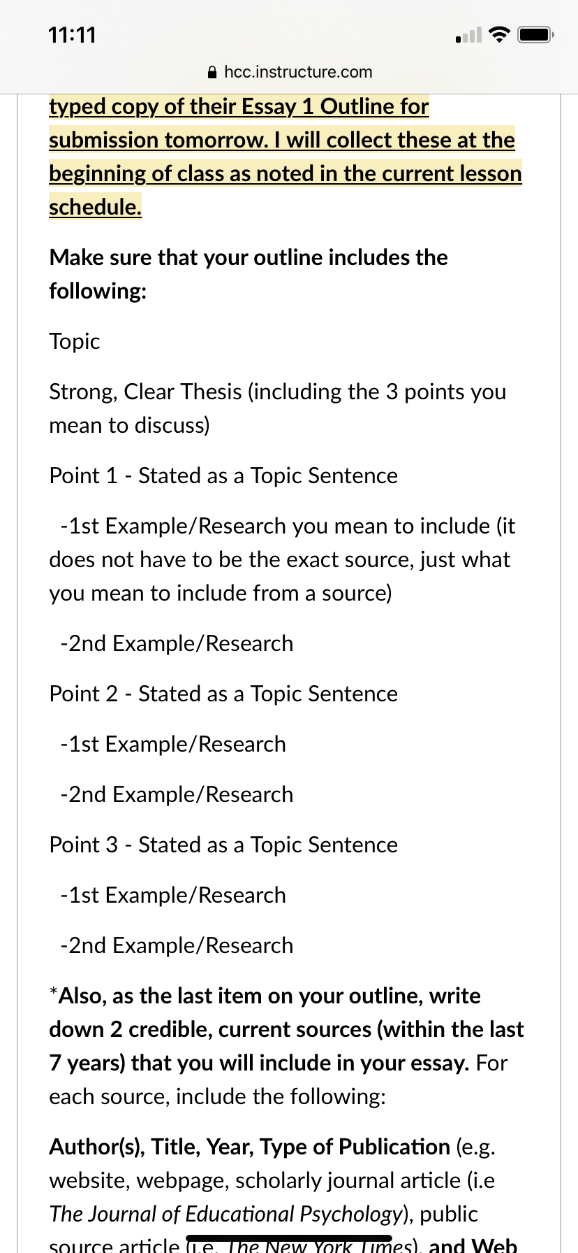
Task: Tap the 'Topic' outline item
Action: click(x=75, y=341)
